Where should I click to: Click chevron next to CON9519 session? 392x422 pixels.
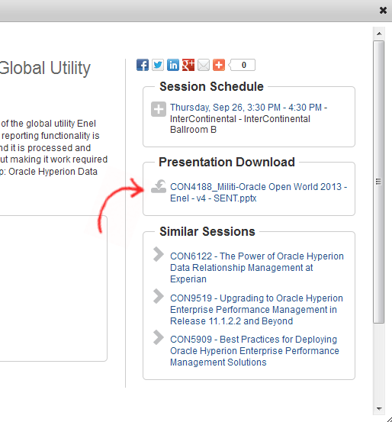click(158, 296)
